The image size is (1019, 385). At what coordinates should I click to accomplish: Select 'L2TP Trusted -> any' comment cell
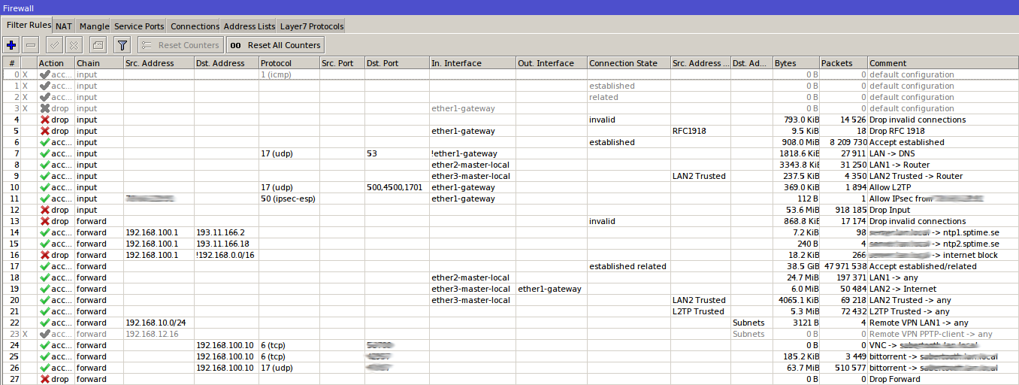coord(942,311)
